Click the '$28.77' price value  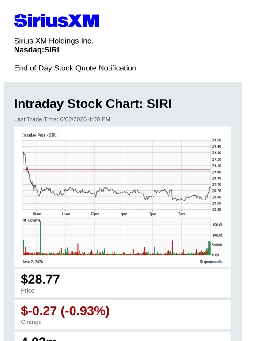(40, 279)
